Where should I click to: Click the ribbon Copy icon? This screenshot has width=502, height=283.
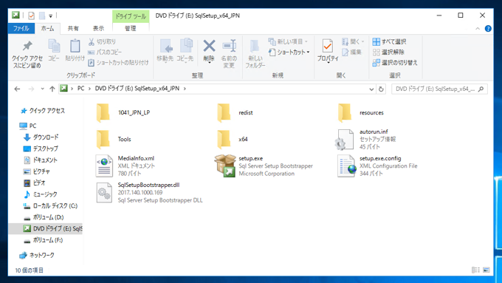point(54,46)
